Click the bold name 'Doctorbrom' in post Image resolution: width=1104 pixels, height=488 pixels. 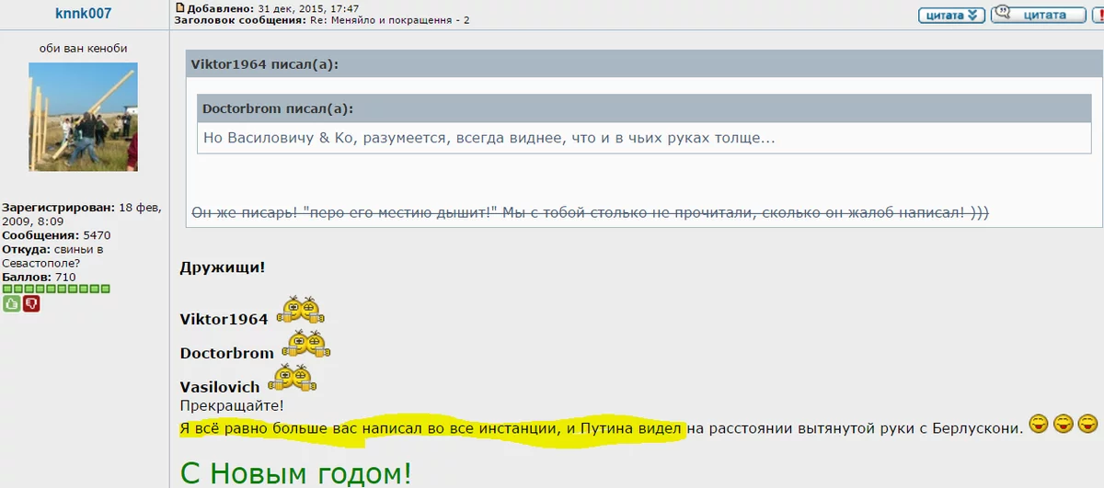pos(226,353)
